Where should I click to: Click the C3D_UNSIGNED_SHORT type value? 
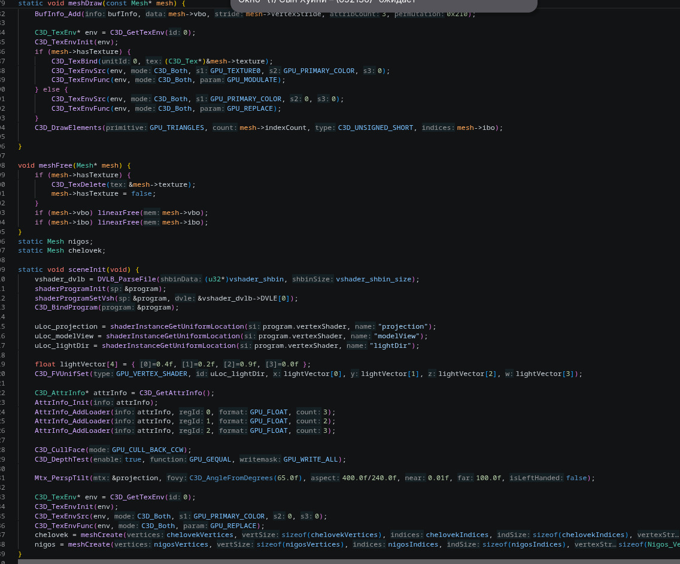375,128
